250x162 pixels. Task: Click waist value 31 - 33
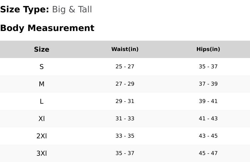tap(125, 119)
